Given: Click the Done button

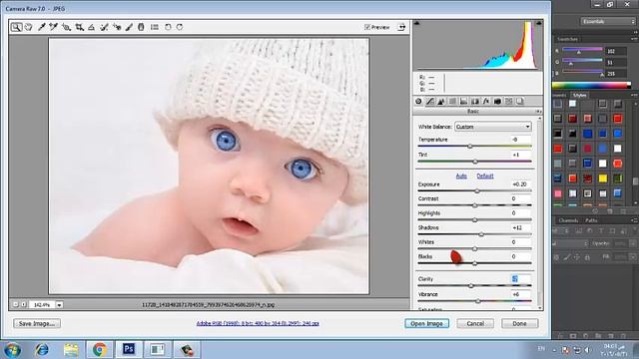Looking at the screenshot, I should coord(519,323).
